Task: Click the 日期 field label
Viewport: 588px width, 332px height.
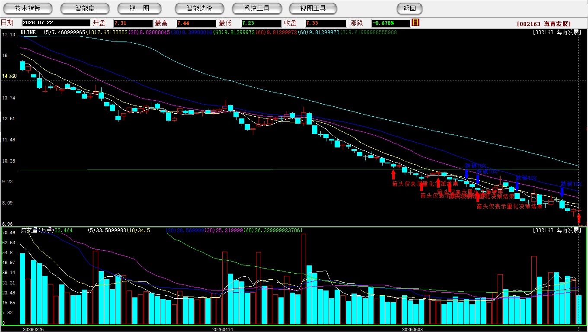Action: coord(7,23)
